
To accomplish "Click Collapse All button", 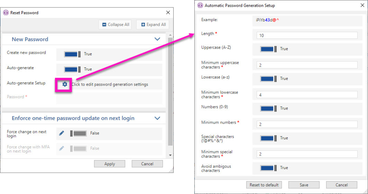I will point(115,24).
